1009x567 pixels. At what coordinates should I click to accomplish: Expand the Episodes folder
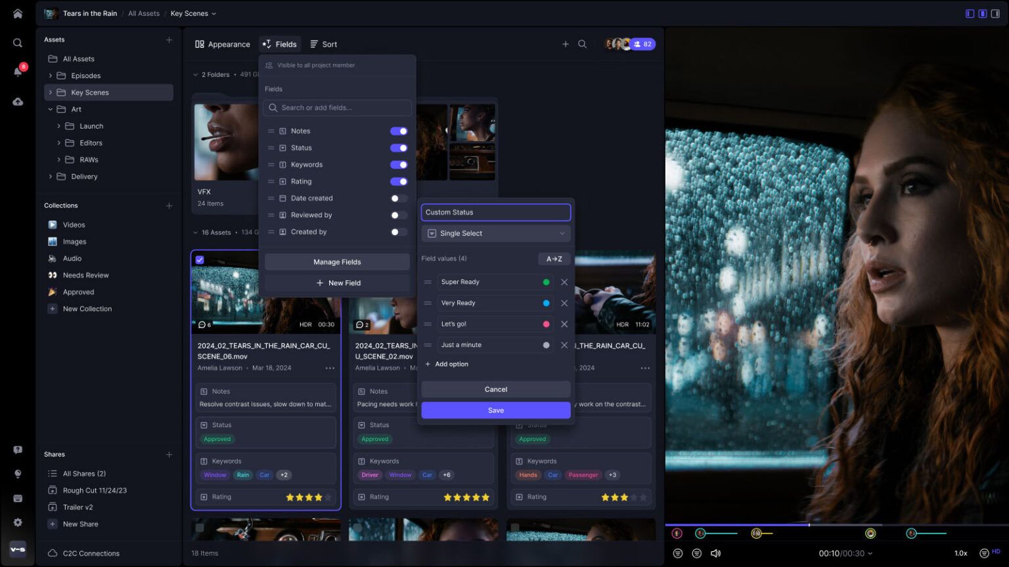[x=51, y=75]
